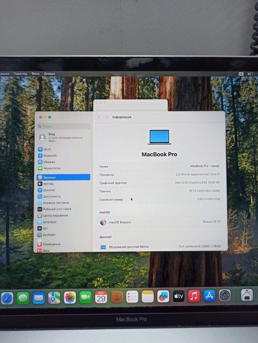Click the Процесор row value

click(x=198, y=174)
